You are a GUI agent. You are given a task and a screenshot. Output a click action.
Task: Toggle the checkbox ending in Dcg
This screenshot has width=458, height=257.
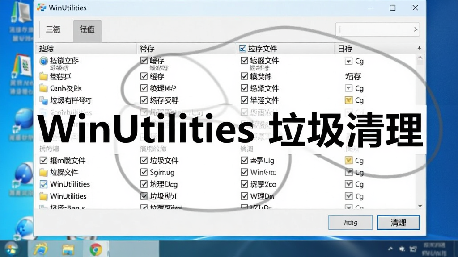[x=144, y=184]
